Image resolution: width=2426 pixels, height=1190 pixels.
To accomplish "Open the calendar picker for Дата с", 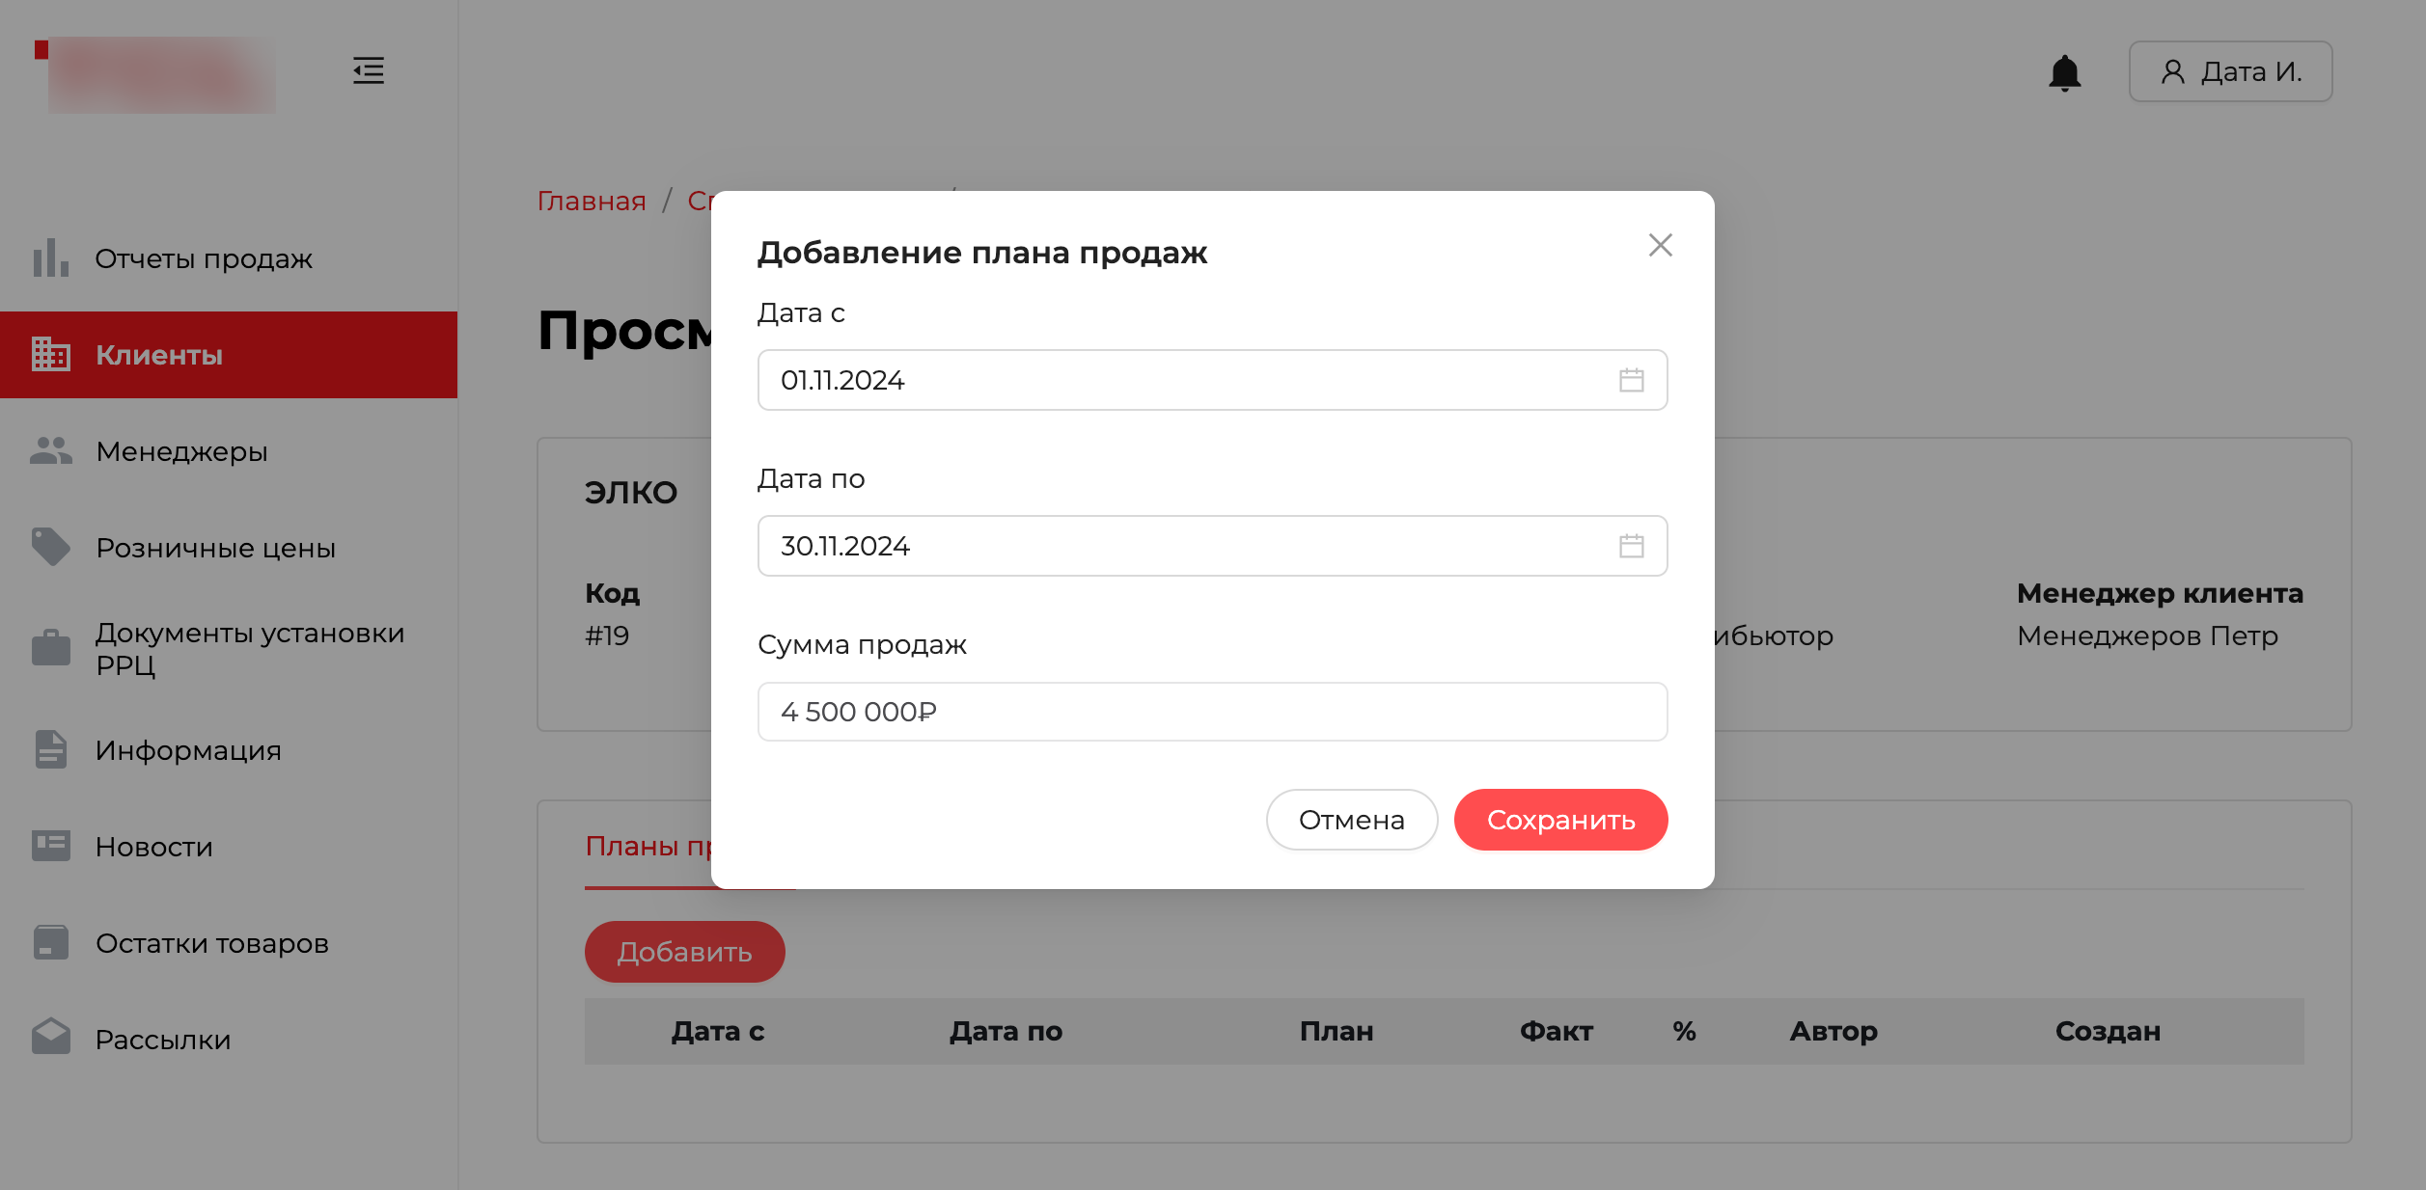I will (x=1631, y=380).
